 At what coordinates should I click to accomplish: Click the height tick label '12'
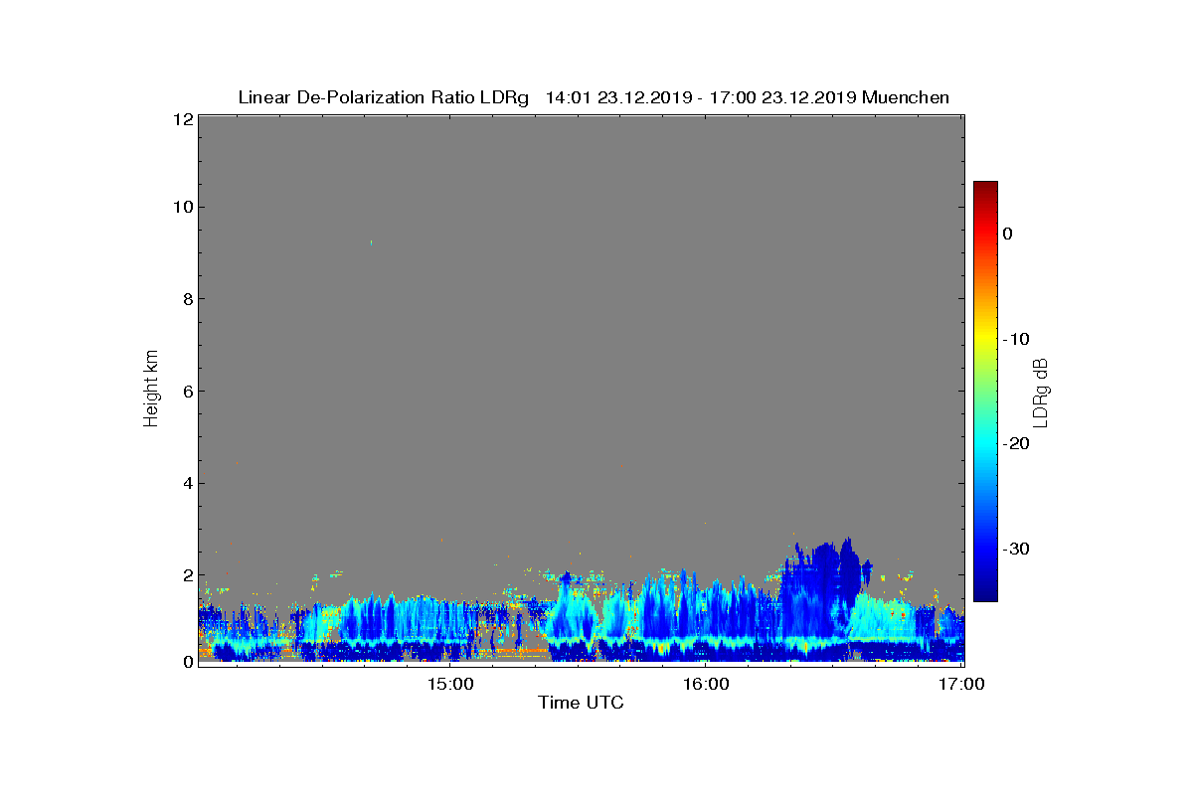(x=182, y=119)
